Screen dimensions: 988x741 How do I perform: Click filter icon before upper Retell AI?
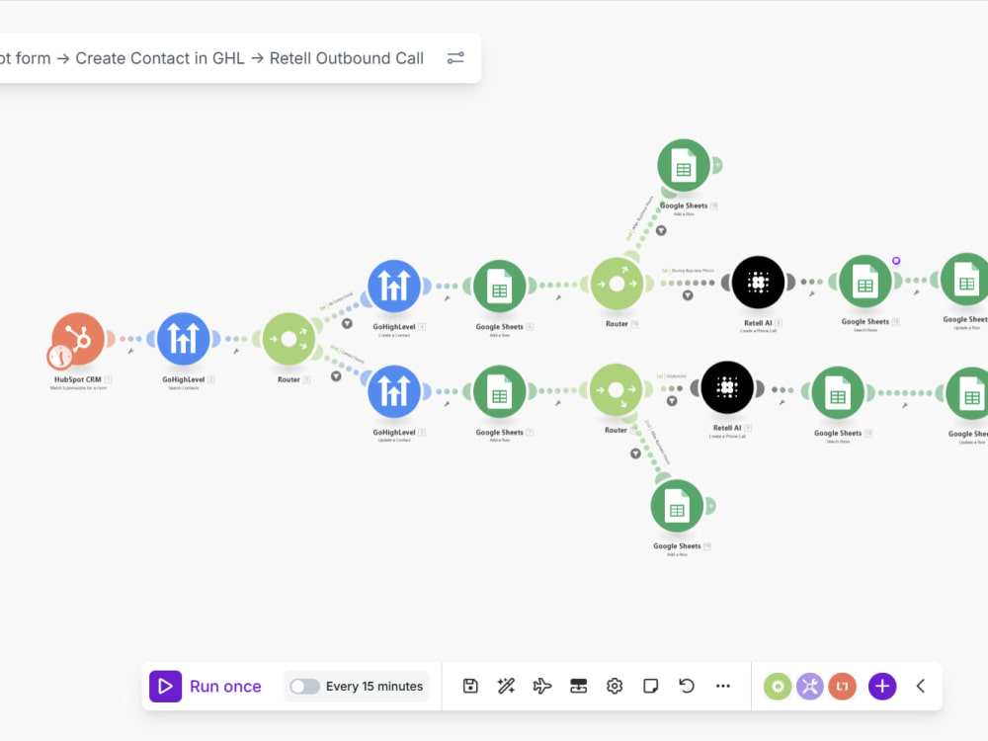[688, 294]
